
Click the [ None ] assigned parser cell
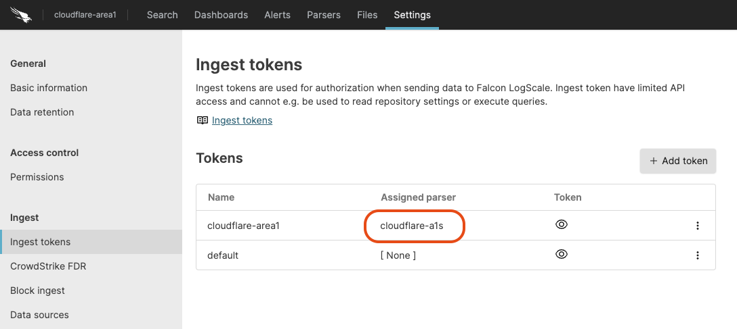click(x=398, y=255)
